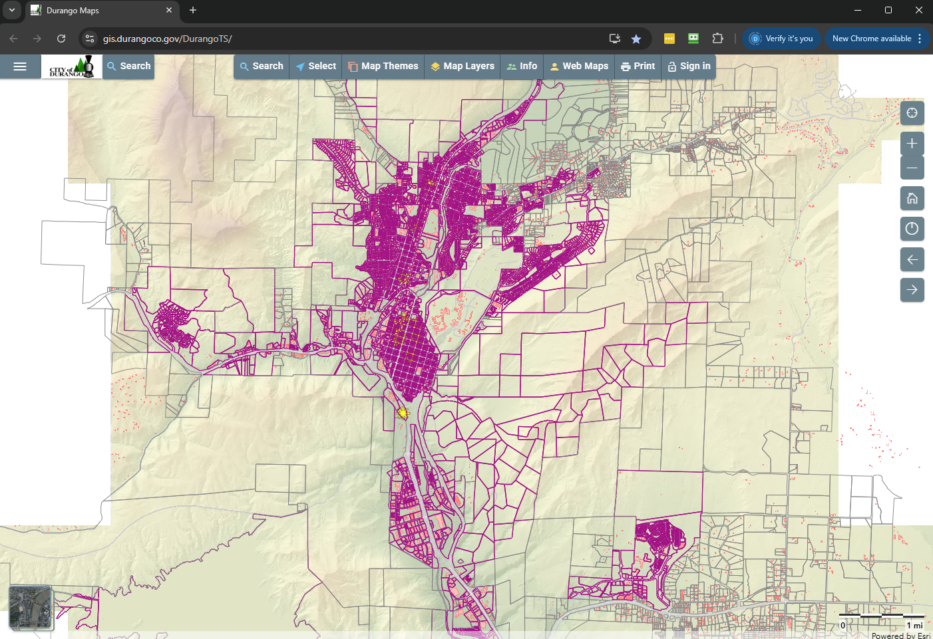Zoom out with the minus button
This screenshot has width=933, height=639.
pyautogui.click(x=912, y=168)
